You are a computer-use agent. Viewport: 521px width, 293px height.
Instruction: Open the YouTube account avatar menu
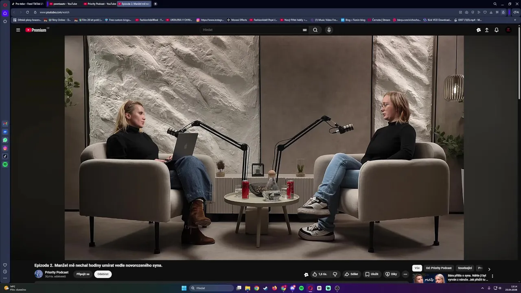508,30
